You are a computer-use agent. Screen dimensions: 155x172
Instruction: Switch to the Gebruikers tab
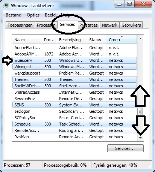point(131,25)
